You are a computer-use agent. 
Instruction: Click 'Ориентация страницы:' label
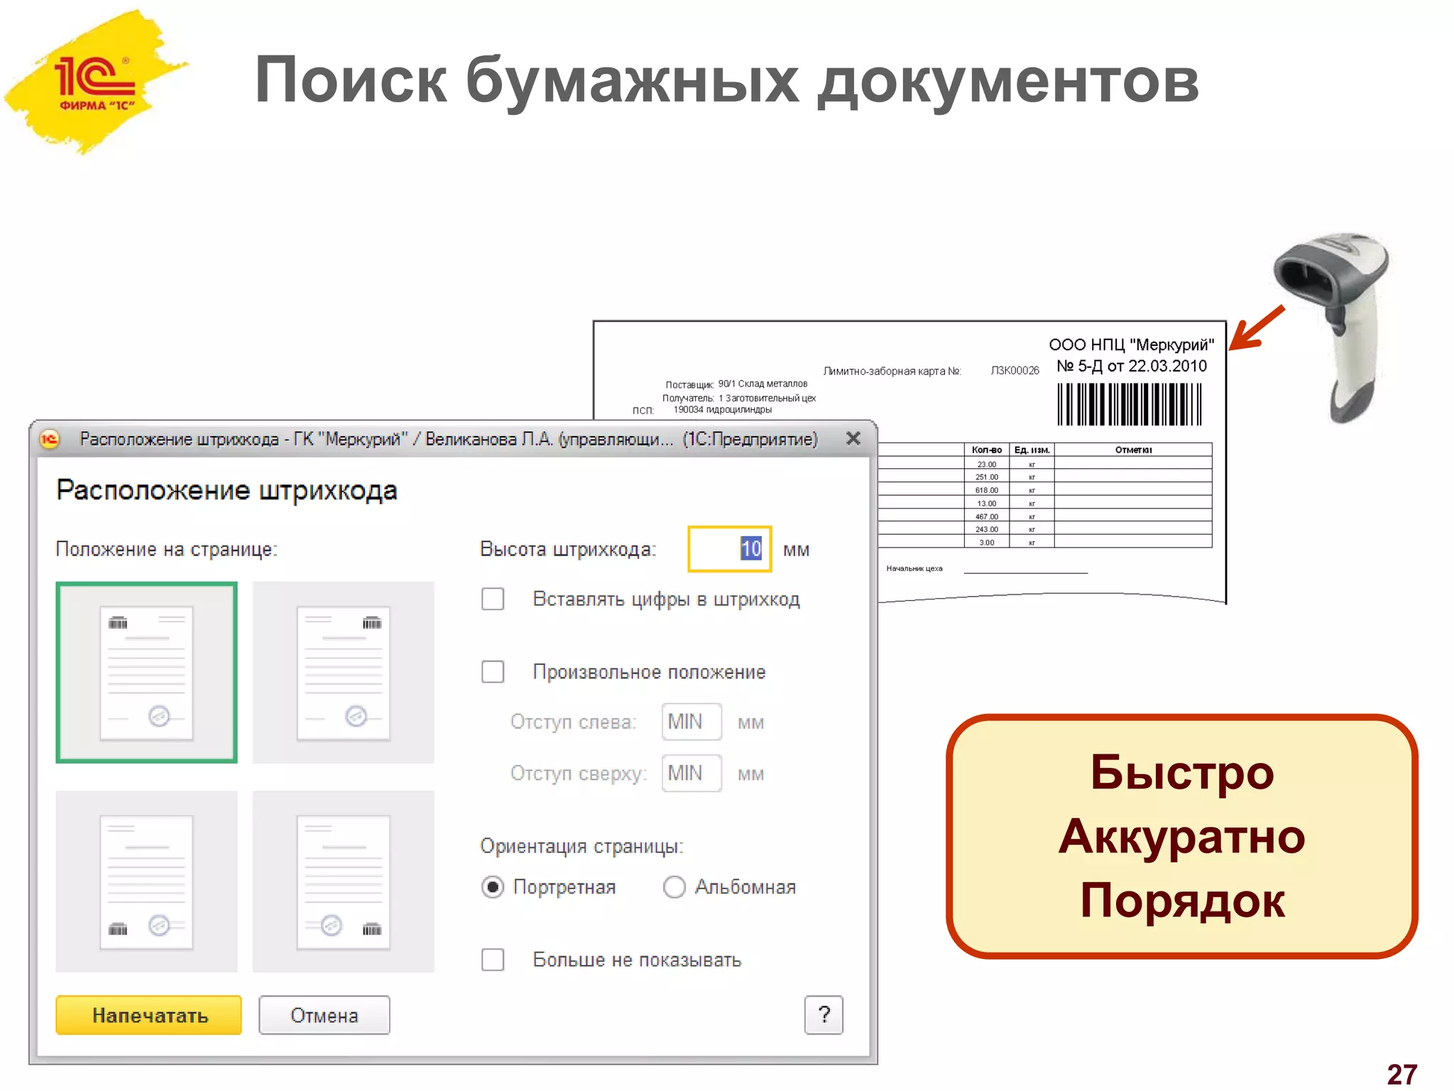tap(581, 846)
